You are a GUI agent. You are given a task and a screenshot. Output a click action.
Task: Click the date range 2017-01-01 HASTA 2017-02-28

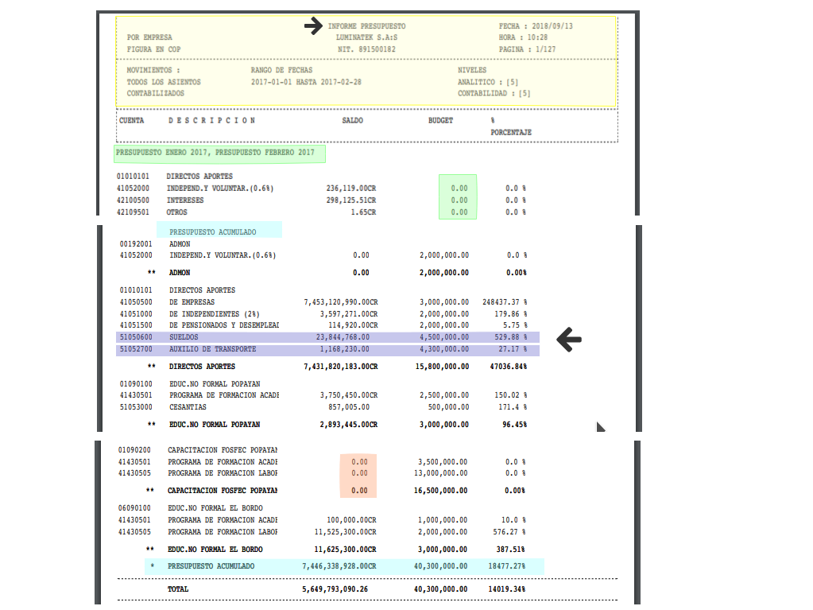[306, 82]
